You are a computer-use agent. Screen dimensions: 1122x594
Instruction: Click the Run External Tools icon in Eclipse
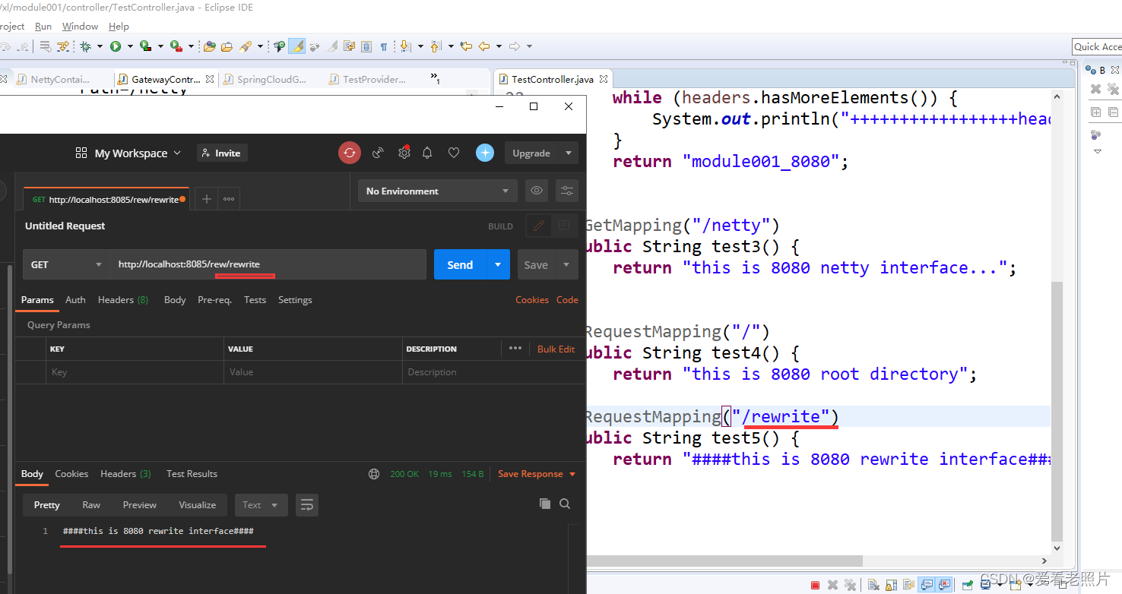[176, 46]
